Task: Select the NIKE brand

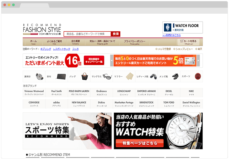Action: (192, 92)
